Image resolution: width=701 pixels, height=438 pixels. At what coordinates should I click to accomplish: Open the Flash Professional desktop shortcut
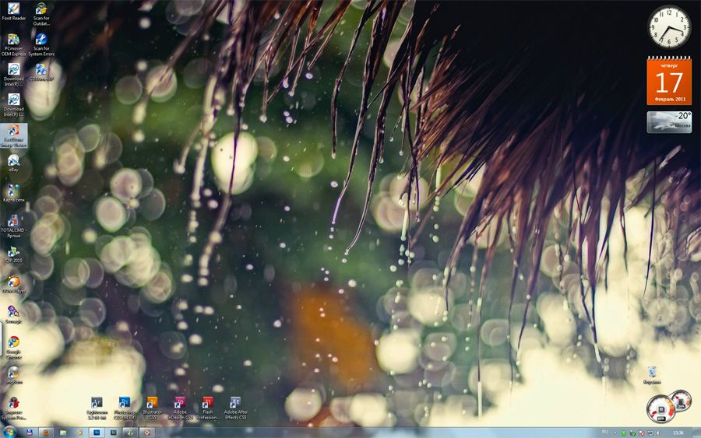[x=207, y=408]
